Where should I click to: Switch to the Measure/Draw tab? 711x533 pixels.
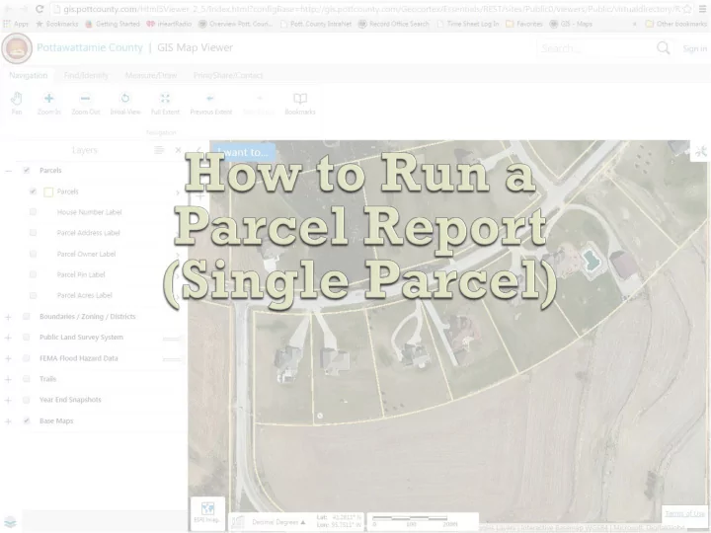[151, 75]
